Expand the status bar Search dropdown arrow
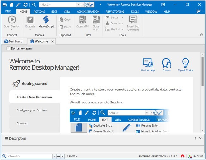 [55, 156]
